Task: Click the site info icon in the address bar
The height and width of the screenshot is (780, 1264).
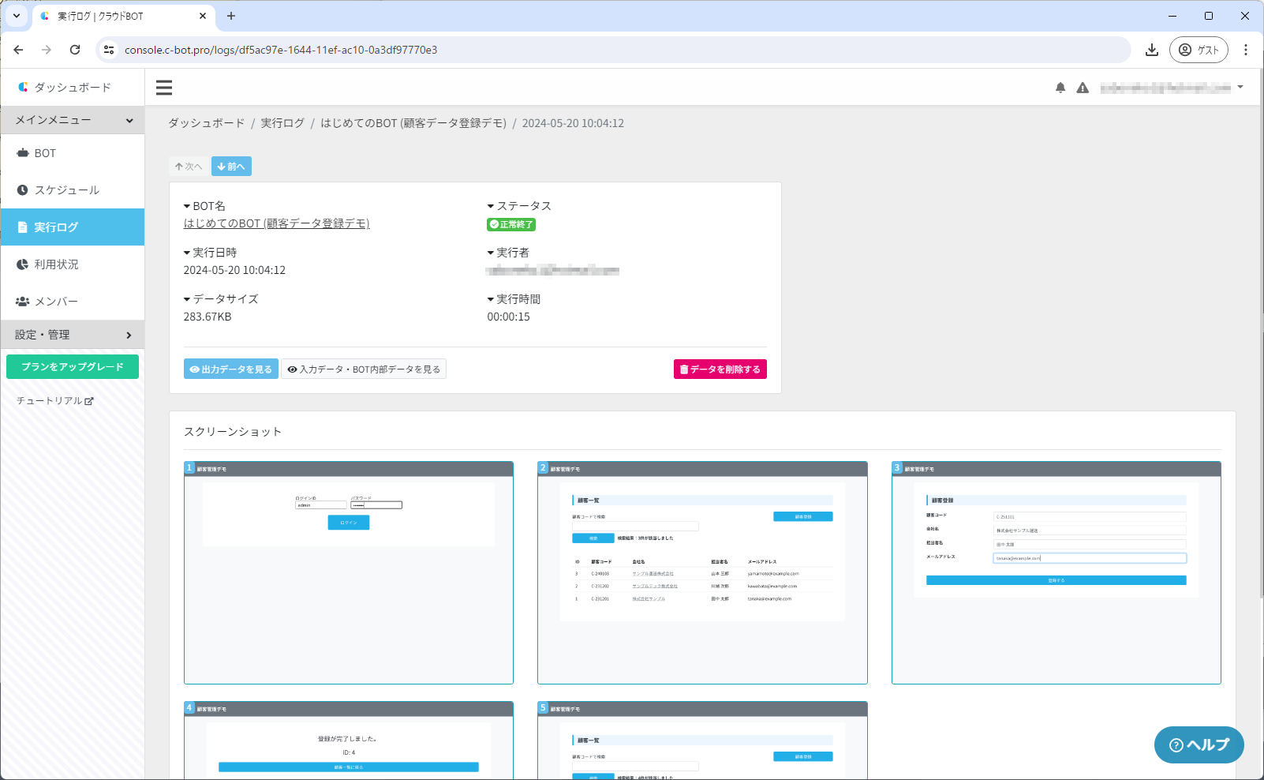Action: (x=110, y=50)
